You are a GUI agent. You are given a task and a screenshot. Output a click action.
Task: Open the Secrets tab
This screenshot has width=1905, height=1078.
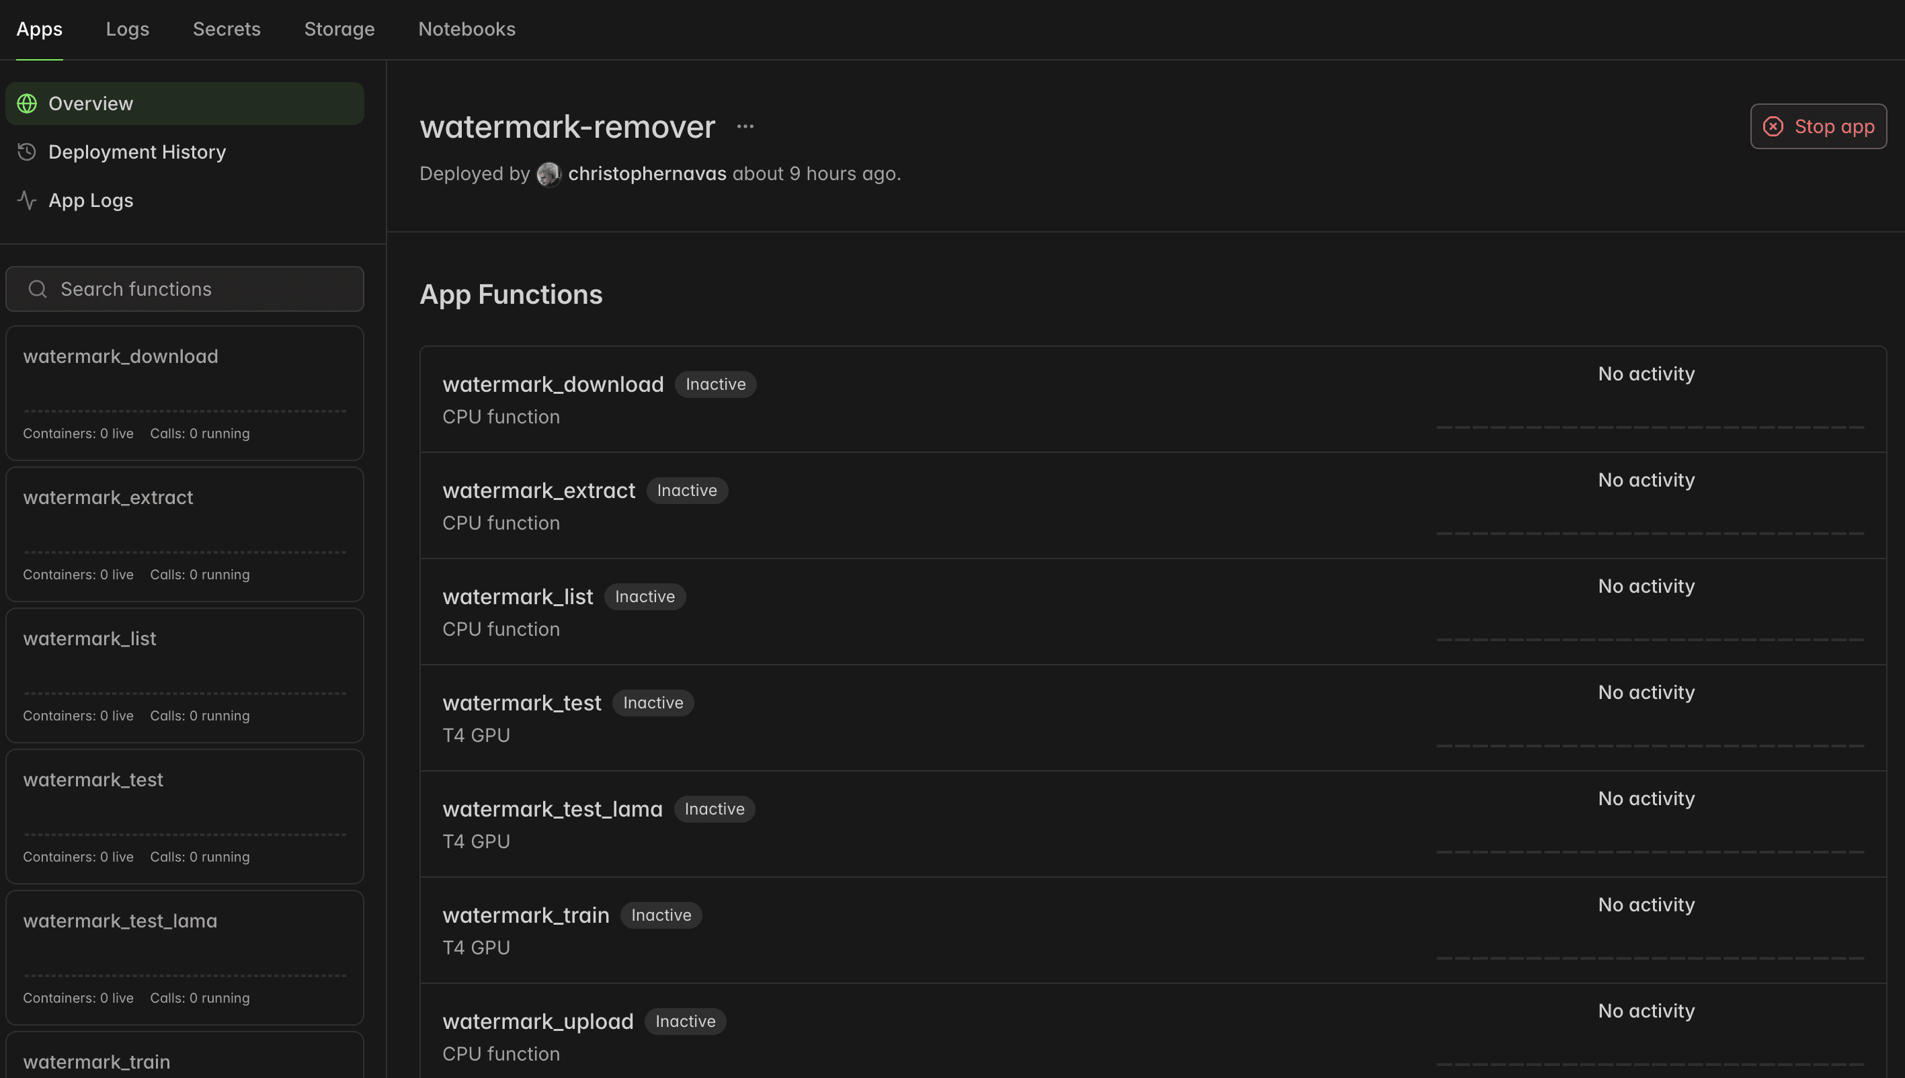pos(227,29)
